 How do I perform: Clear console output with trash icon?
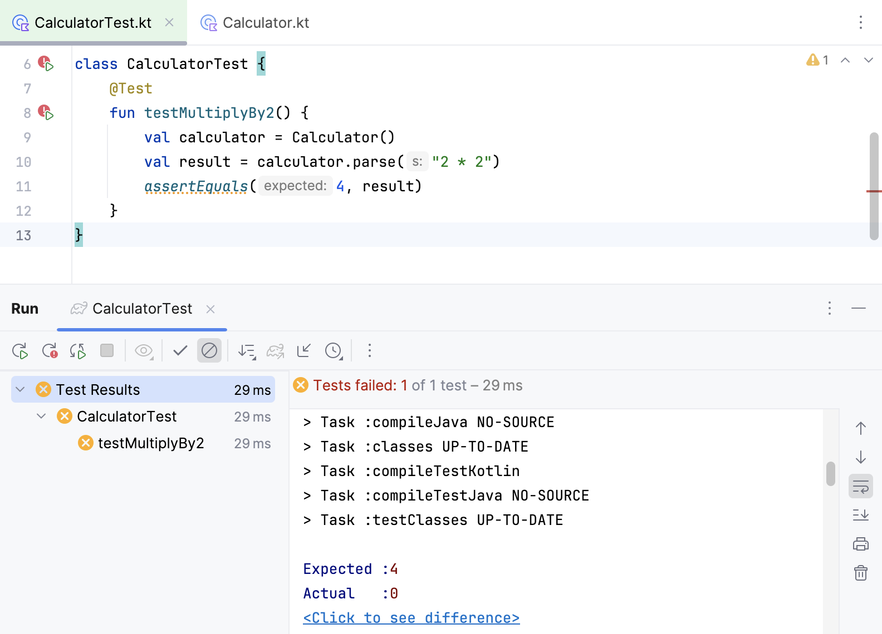pyautogui.click(x=860, y=573)
